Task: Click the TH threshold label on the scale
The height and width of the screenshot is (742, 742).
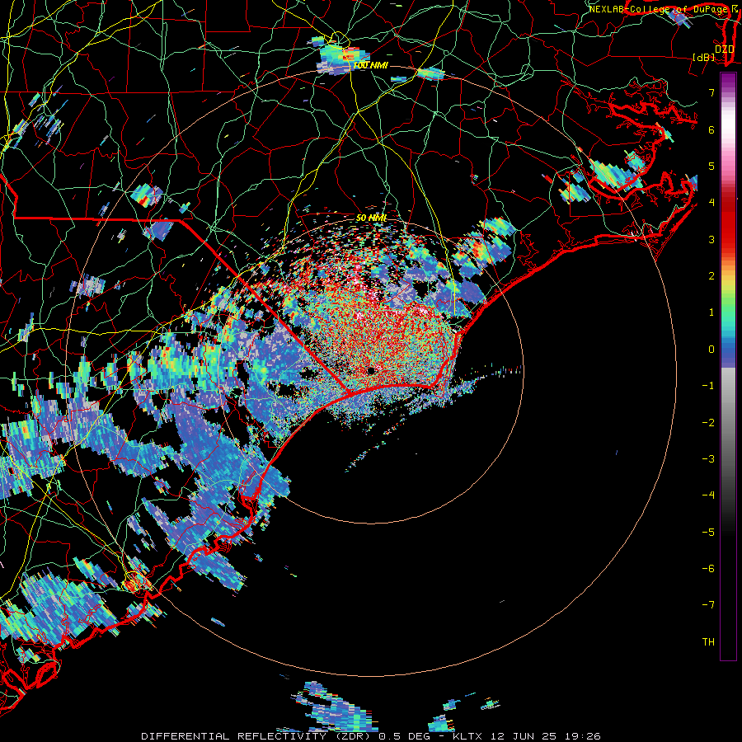Action: [708, 642]
